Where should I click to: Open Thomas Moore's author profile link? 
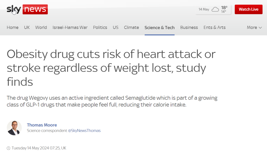[42, 125]
